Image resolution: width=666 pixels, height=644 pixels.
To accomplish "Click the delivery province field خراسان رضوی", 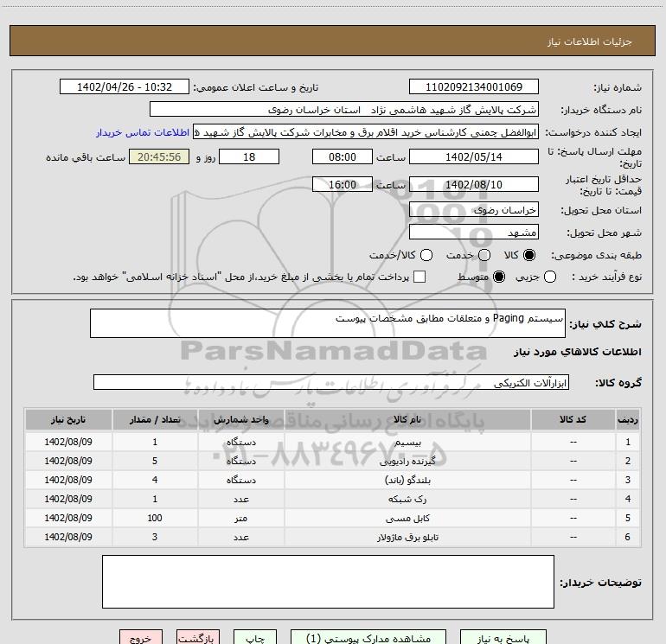I will pos(474,209).
